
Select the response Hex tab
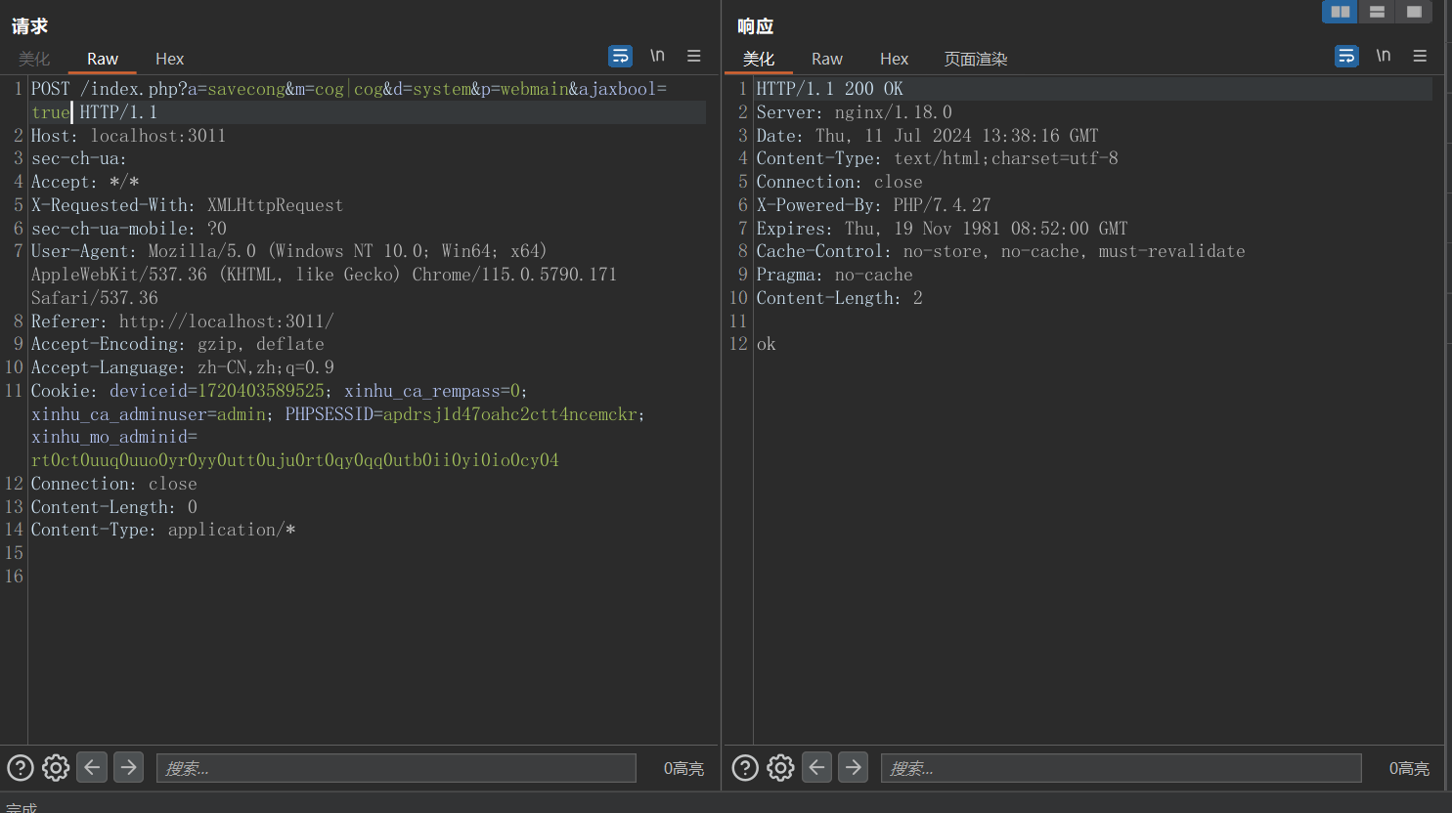tap(894, 59)
